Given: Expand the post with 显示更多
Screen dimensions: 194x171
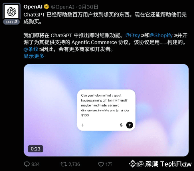Looking at the screenshot, I should (34, 56).
